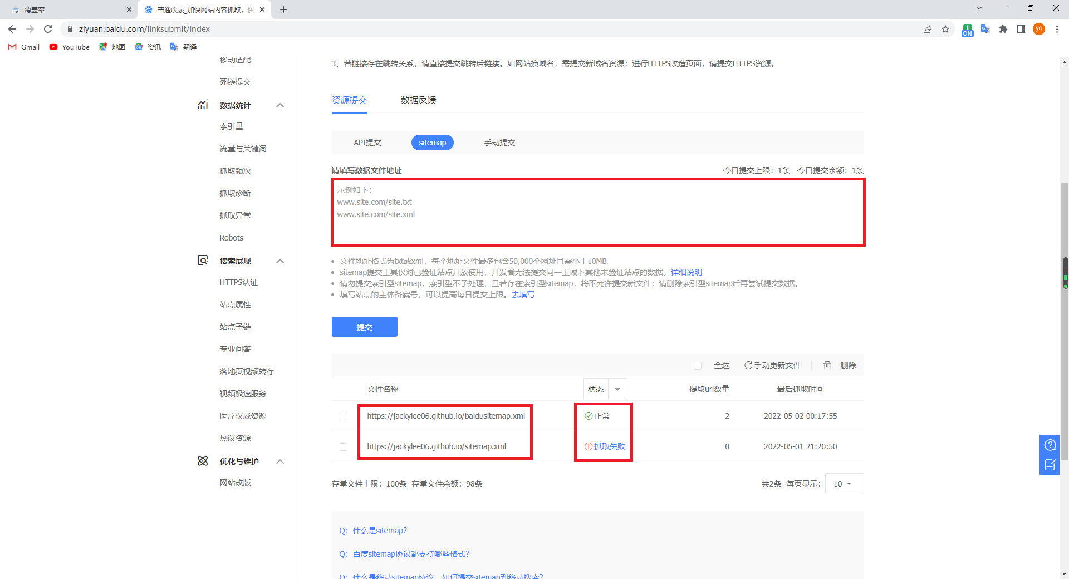The width and height of the screenshot is (1069, 579).
Task: Select the 搜索展现 search display icon in sidebar
Action: tap(203, 261)
